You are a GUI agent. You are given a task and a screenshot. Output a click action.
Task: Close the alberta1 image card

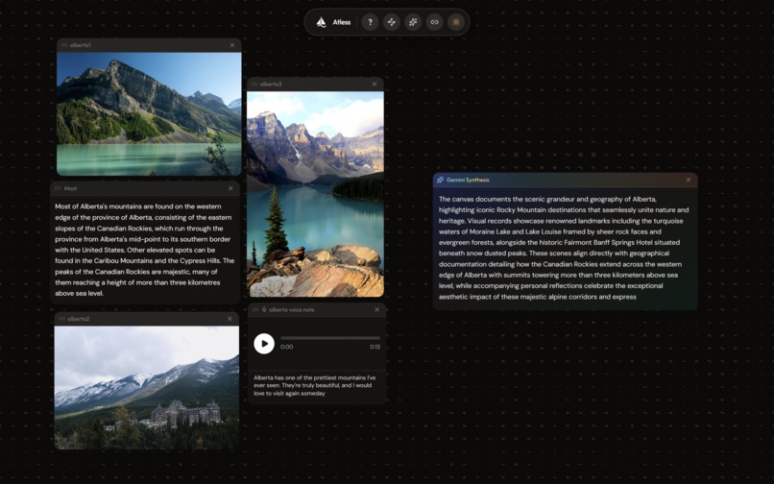click(x=232, y=45)
